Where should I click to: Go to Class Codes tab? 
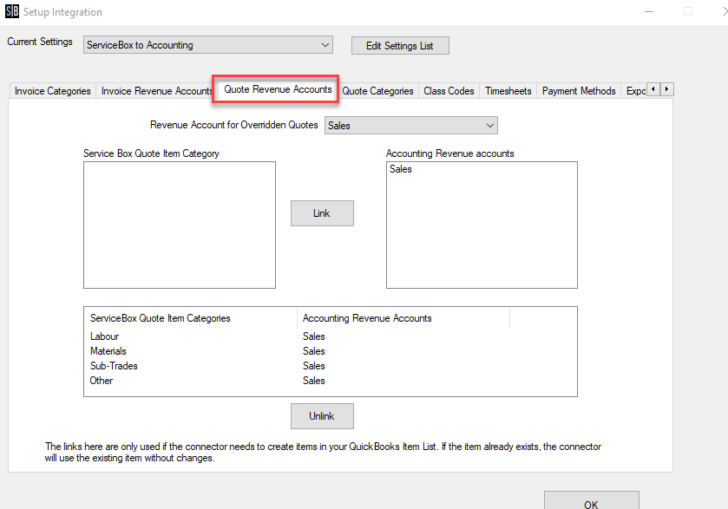tap(449, 91)
